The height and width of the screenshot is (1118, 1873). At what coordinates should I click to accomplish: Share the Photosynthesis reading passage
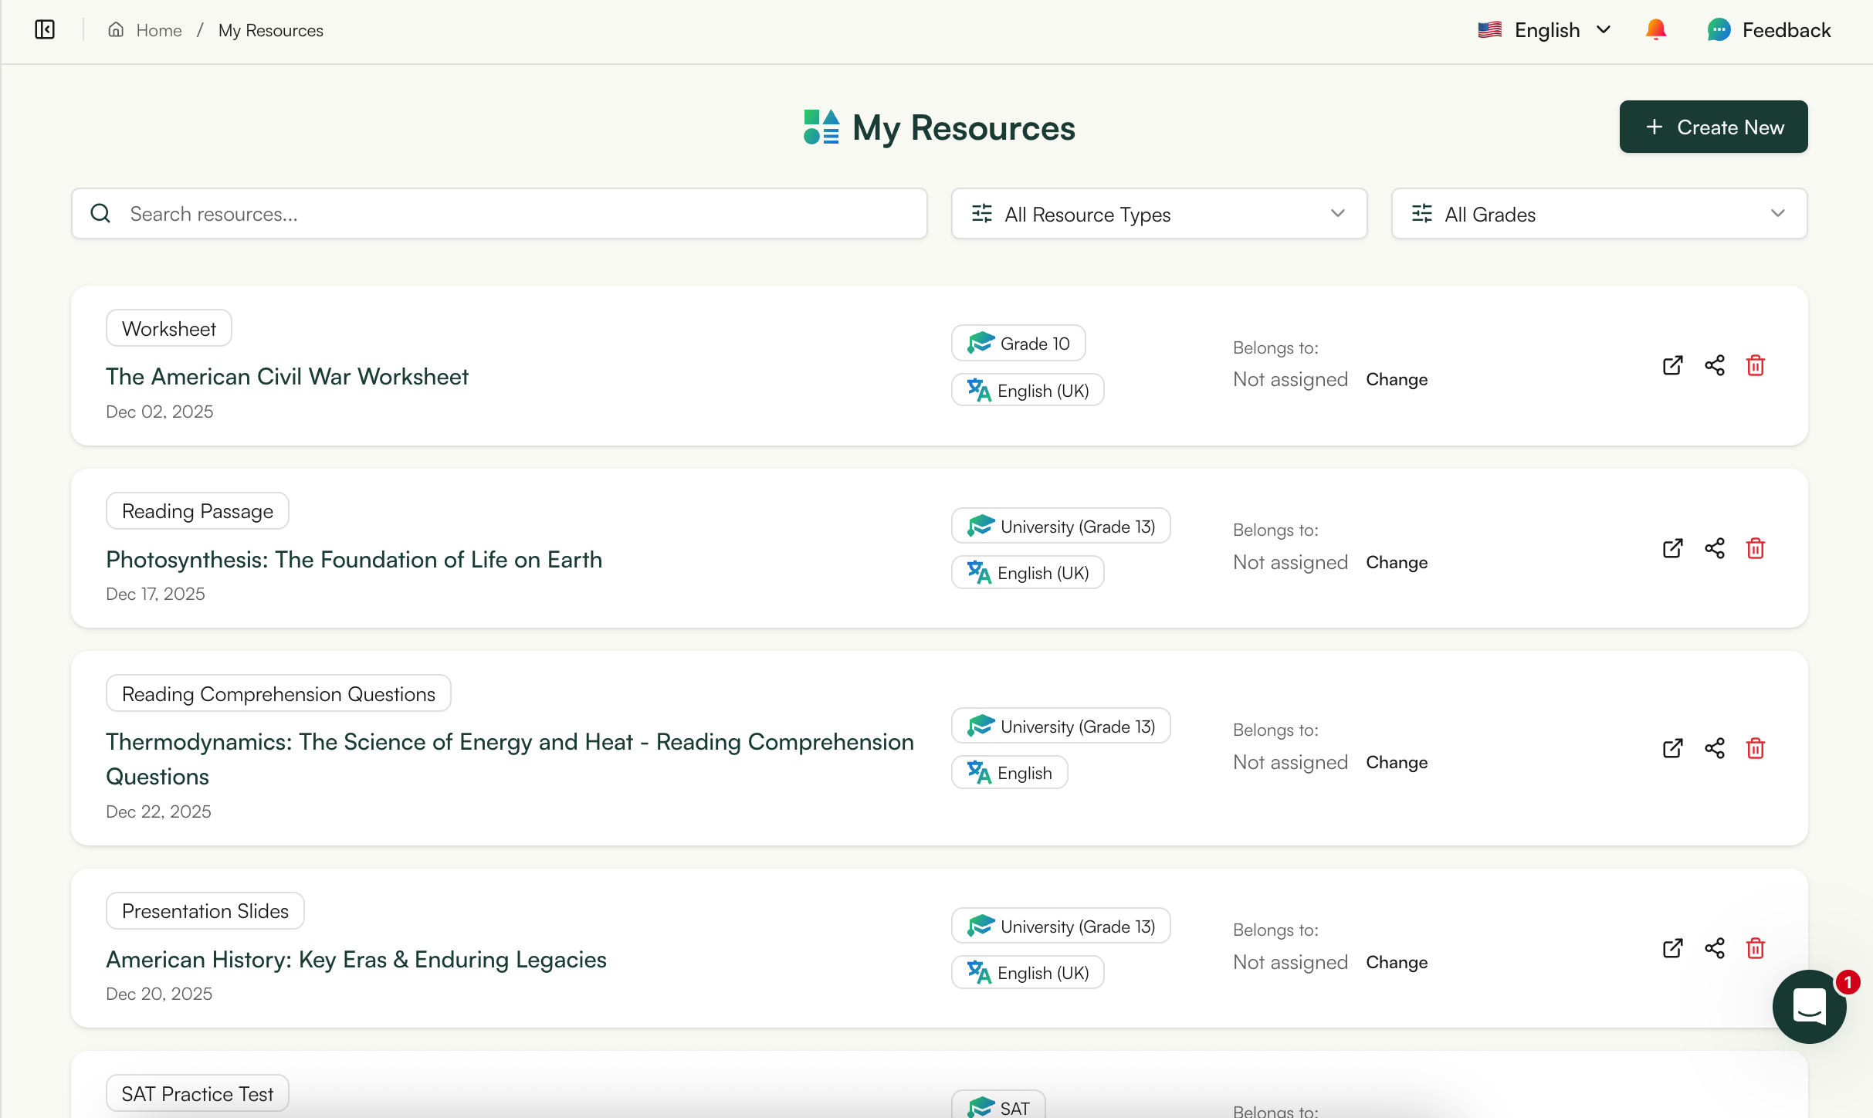click(1714, 548)
